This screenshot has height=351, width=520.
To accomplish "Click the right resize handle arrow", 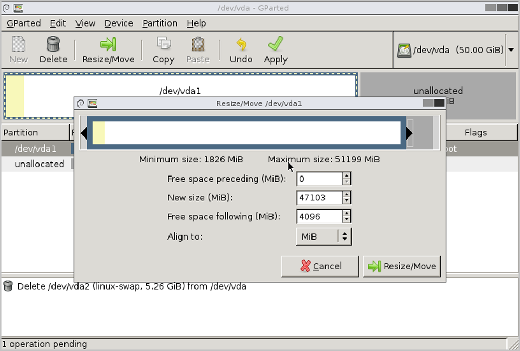I will pyautogui.click(x=409, y=133).
